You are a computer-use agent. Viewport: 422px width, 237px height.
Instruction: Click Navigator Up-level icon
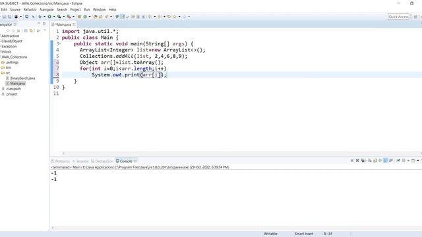(18, 31)
